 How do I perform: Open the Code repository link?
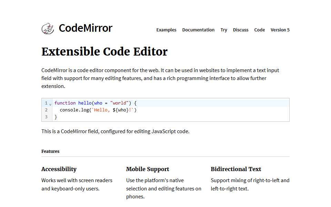(x=259, y=30)
